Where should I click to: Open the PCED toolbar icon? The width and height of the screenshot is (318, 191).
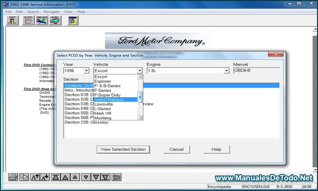click(55, 20)
